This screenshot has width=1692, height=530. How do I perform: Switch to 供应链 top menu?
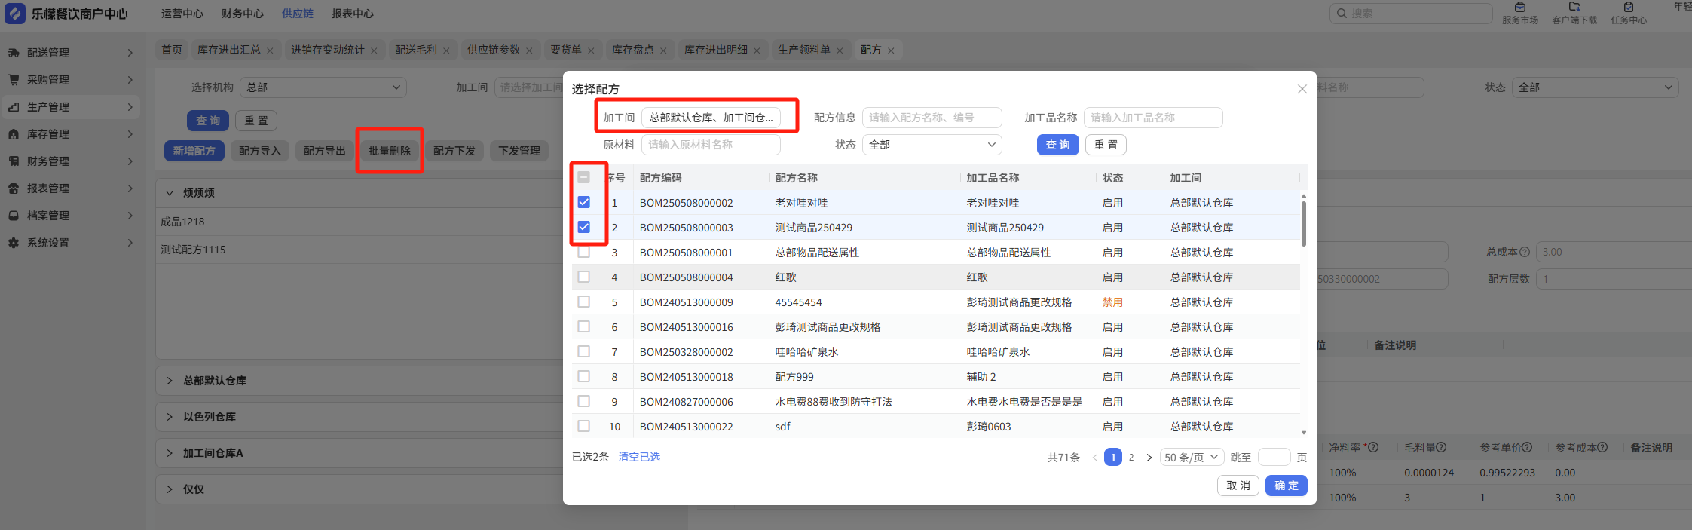[x=298, y=14]
